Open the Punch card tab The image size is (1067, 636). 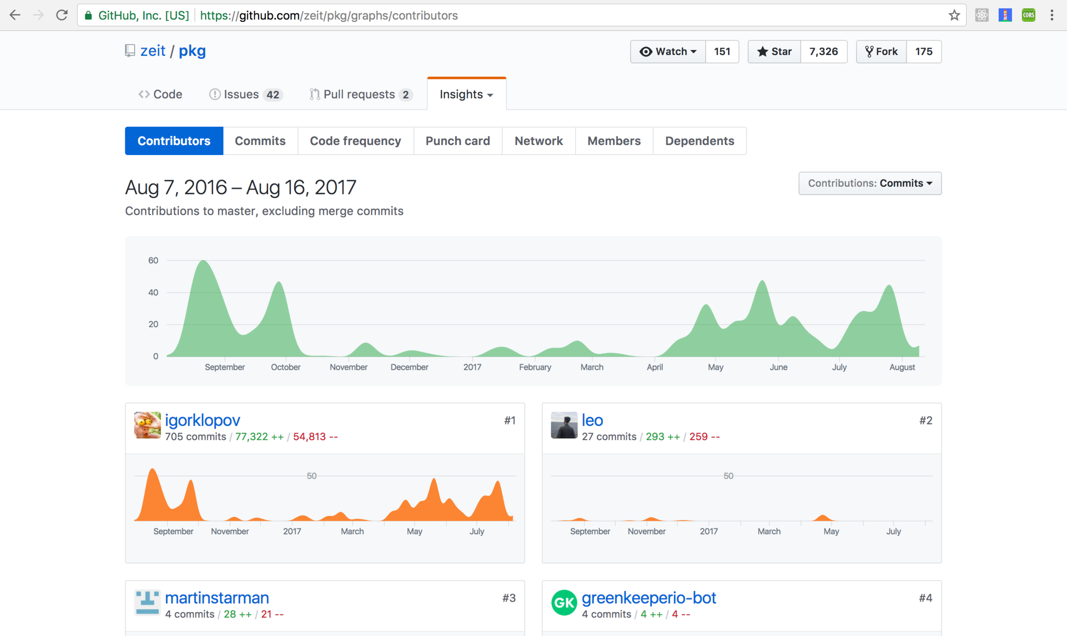(457, 141)
